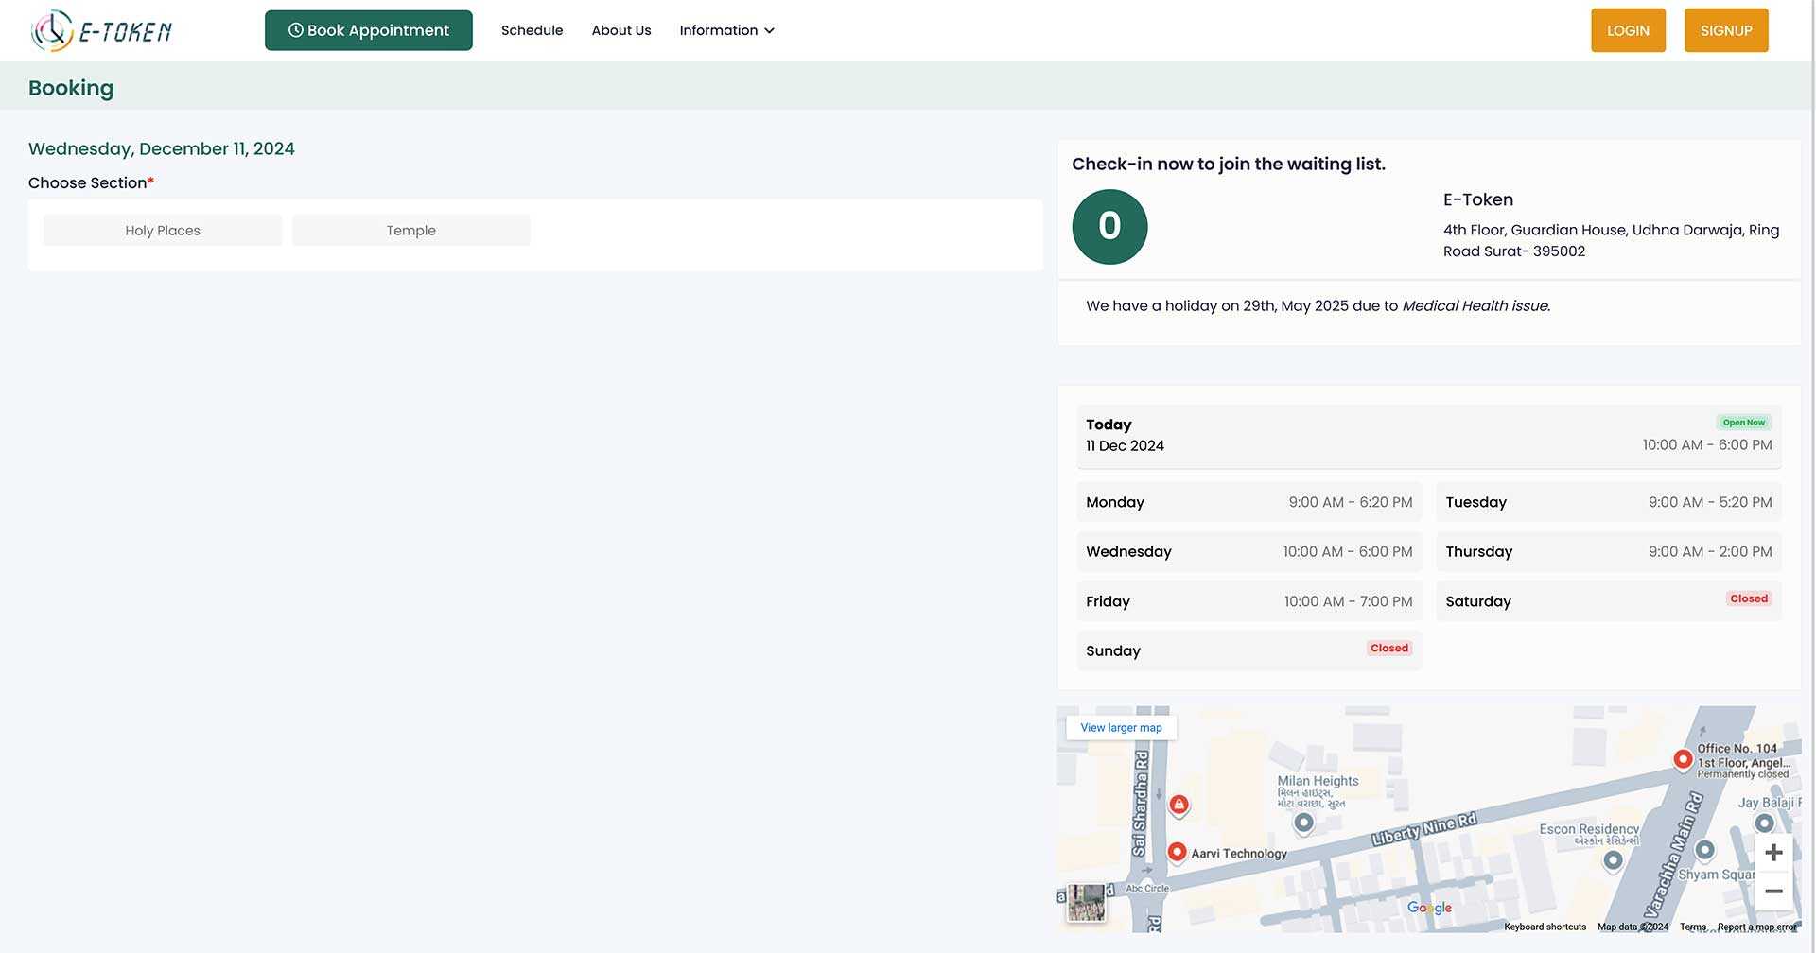The image size is (1816, 953).
Task: Open the Schedule page
Action: pyautogui.click(x=532, y=30)
